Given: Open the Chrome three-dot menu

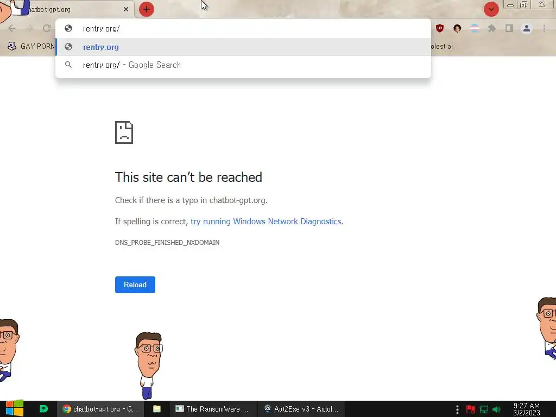Looking at the screenshot, I should pos(544,28).
